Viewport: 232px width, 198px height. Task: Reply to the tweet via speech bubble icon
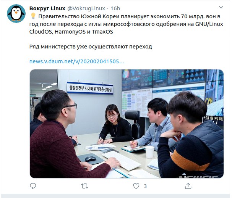pyautogui.click(x=33, y=186)
